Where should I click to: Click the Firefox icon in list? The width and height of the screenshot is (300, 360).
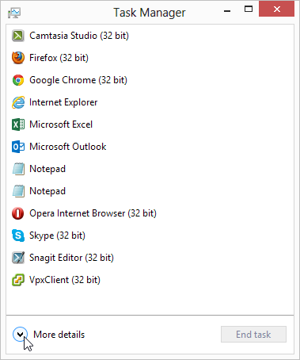click(x=18, y=58)
